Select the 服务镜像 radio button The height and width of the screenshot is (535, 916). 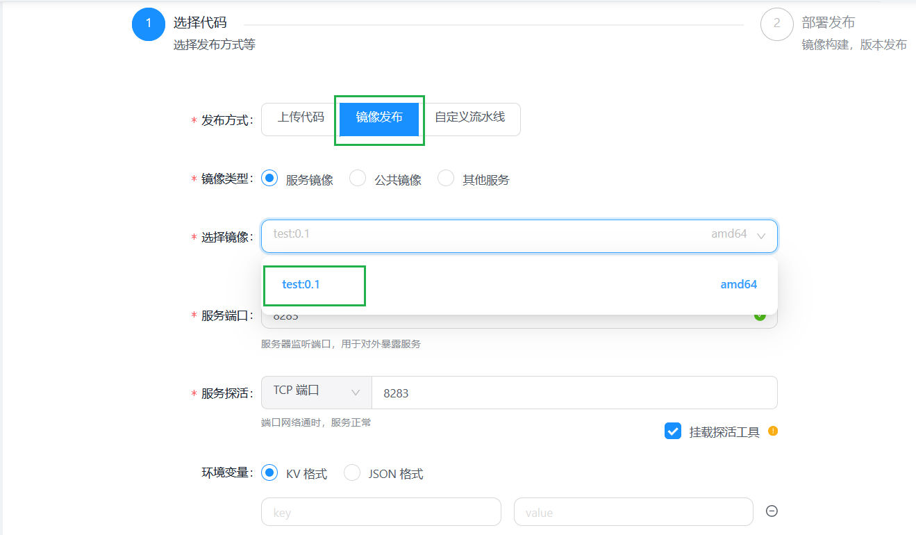(269, 179)
